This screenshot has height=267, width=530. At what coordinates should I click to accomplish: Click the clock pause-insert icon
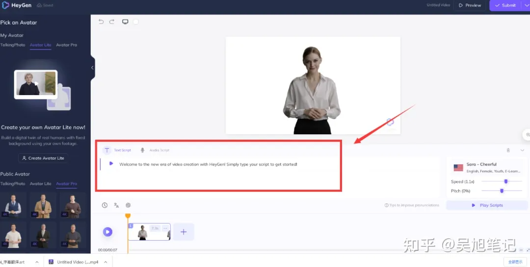pos(105,205)
